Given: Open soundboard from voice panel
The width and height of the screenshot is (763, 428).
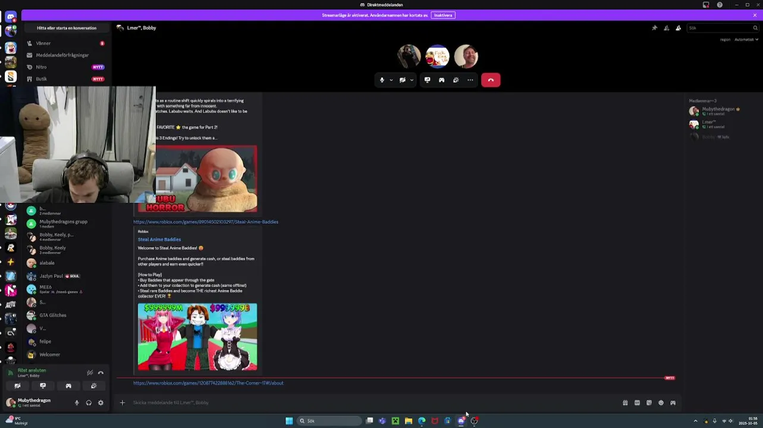Looking at the screenshot, I should pyautogui.click(x=94, y=386).
